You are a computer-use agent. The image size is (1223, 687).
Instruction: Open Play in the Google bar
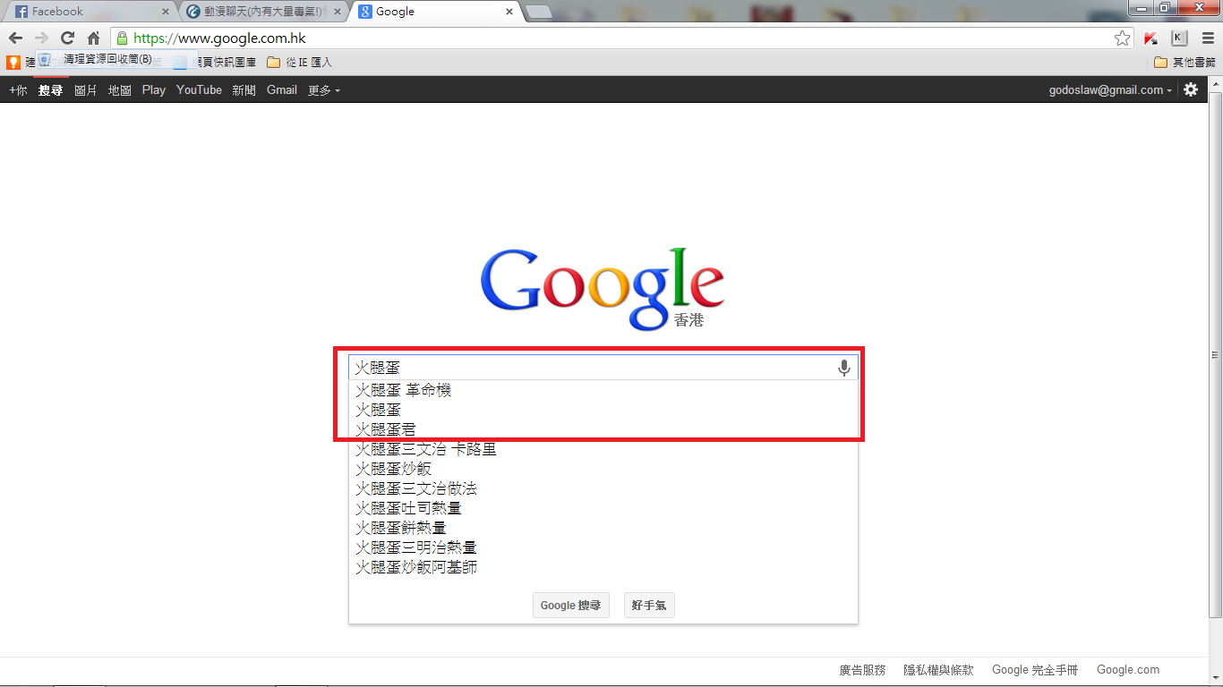pos(154,89)
